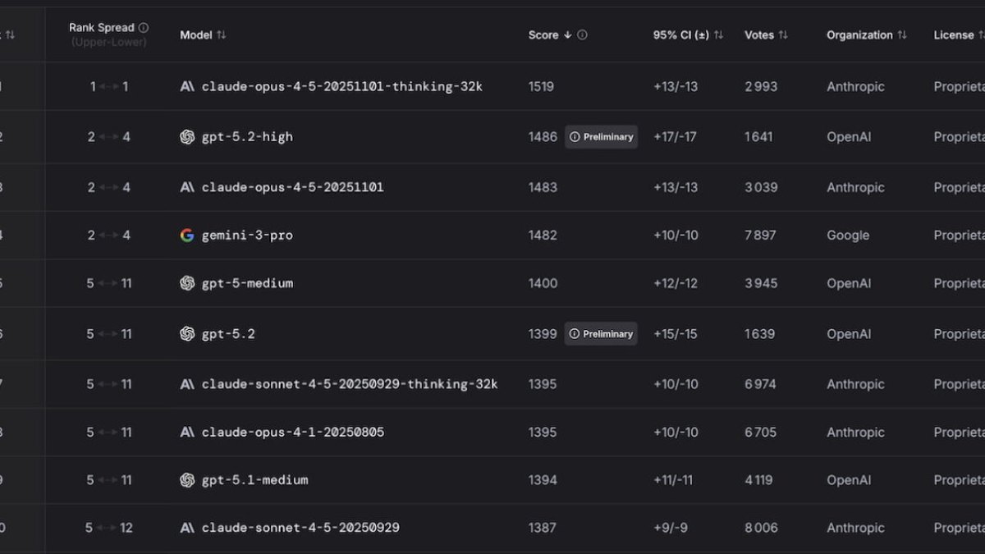Click info icon in gpt-5.2-high Preliminary badge
The width and height of the screenshot is (985, 554).
(575, 137)
